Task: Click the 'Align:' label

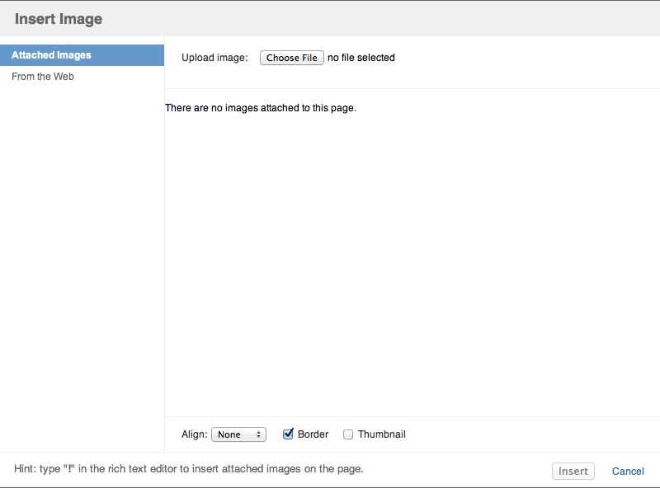Action: pyautogui.click(x=195, y=434)
